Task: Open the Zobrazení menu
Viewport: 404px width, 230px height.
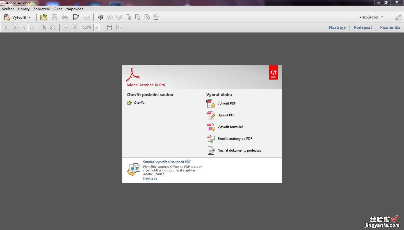Action: tap(42, 9)
